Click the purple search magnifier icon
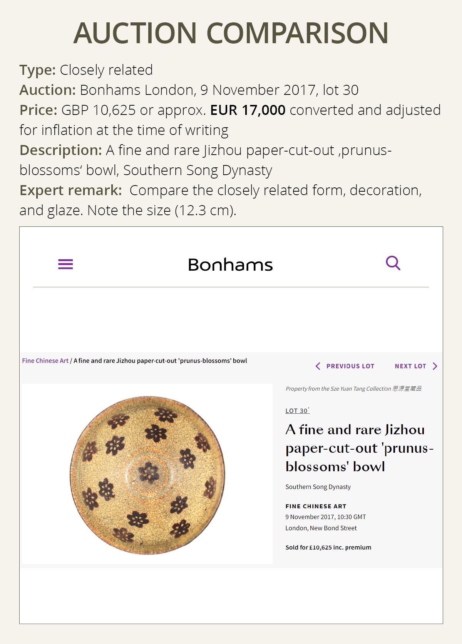This screenshot has width=462, height=644. pyautogui.click(x=393, y=263)
